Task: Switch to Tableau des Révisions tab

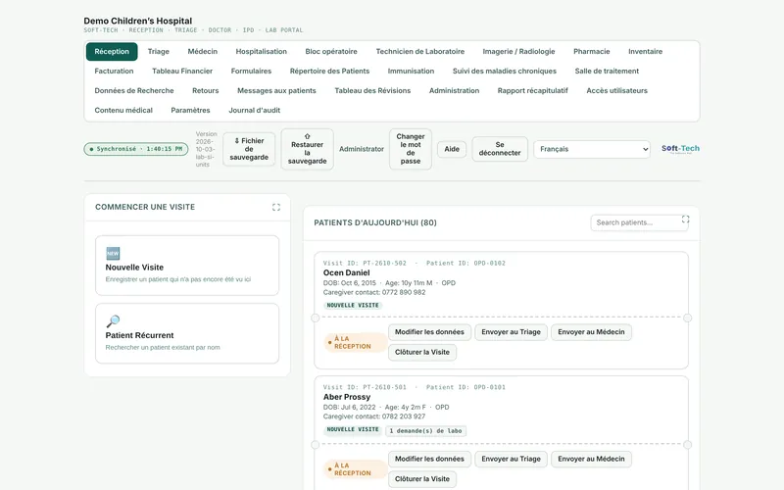Action: coord(372,90)
